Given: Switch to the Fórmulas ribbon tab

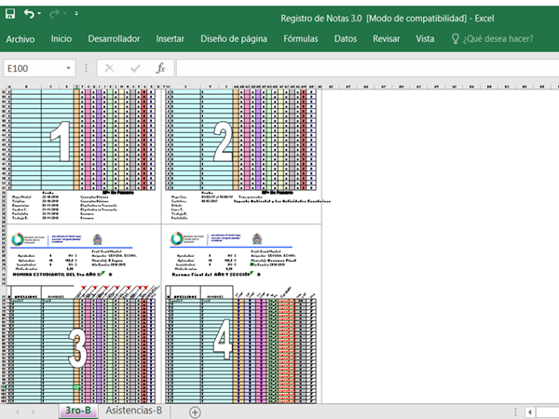Looking at the screenshot, I should click(300, 39).
